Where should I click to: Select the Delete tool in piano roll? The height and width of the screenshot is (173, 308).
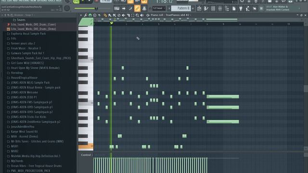point(119,15)
